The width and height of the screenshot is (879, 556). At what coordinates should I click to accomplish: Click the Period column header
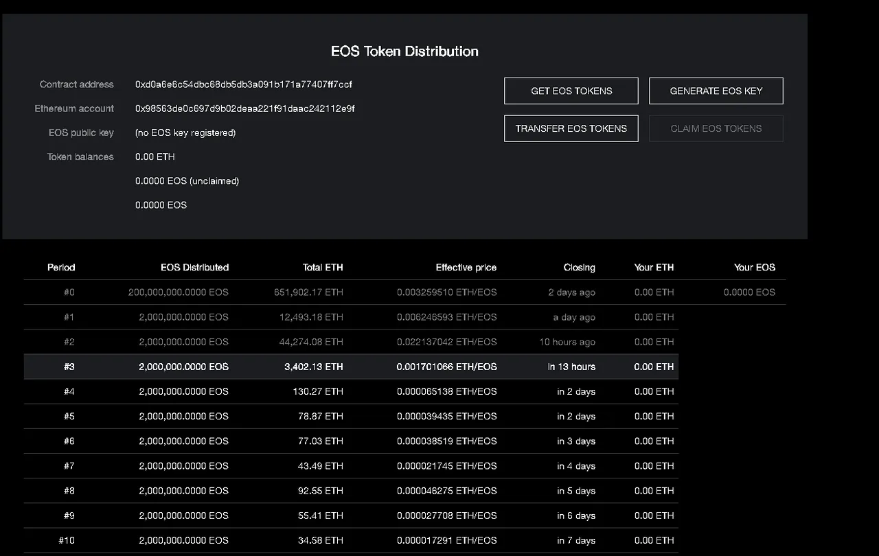point(61,268)
